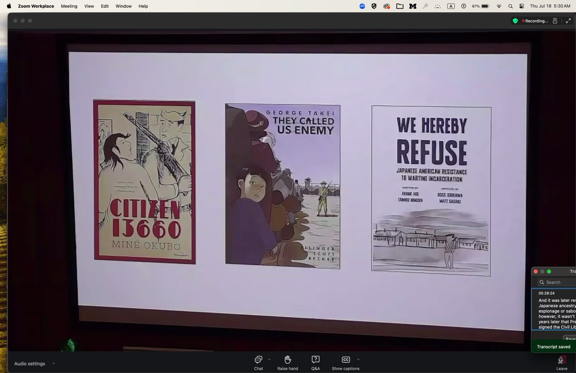Open the Edit menu
Image resolution: width=576 pixels, height=373 pixels.
point(105,6)
